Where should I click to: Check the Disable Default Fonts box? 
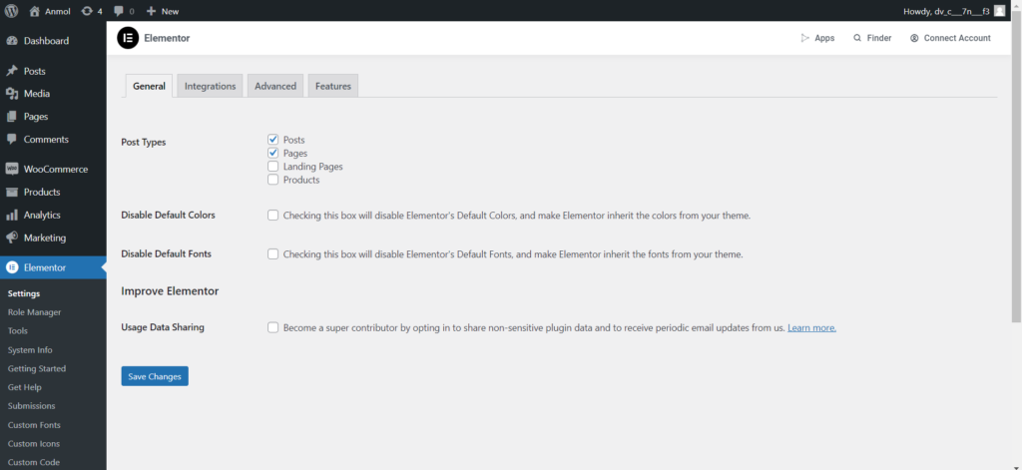point(273,254)
